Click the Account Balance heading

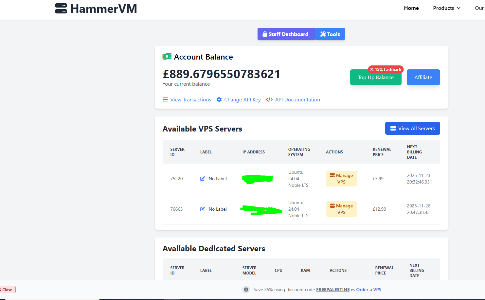point(204,57)
